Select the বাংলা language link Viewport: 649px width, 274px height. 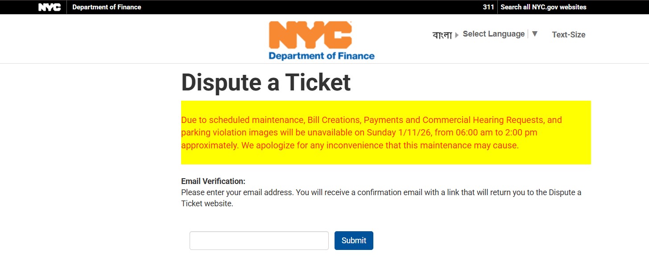pyautogui.click(x=442, y=34)
